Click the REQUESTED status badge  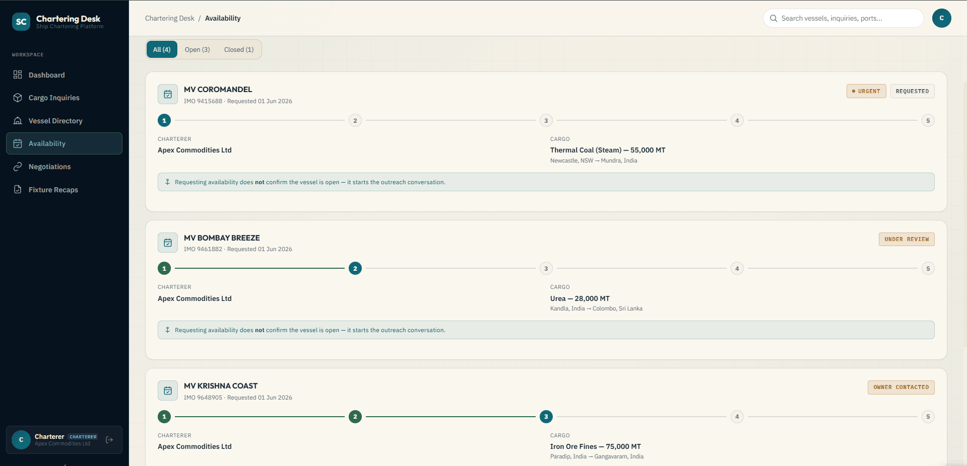coord(912,91)
